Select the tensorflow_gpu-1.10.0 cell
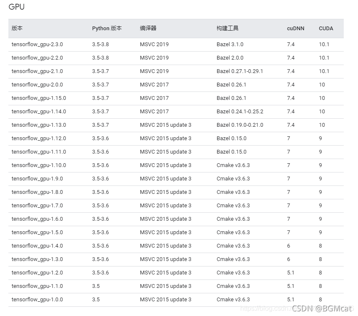This screenshot has width=358, height=316. point(39,165)
